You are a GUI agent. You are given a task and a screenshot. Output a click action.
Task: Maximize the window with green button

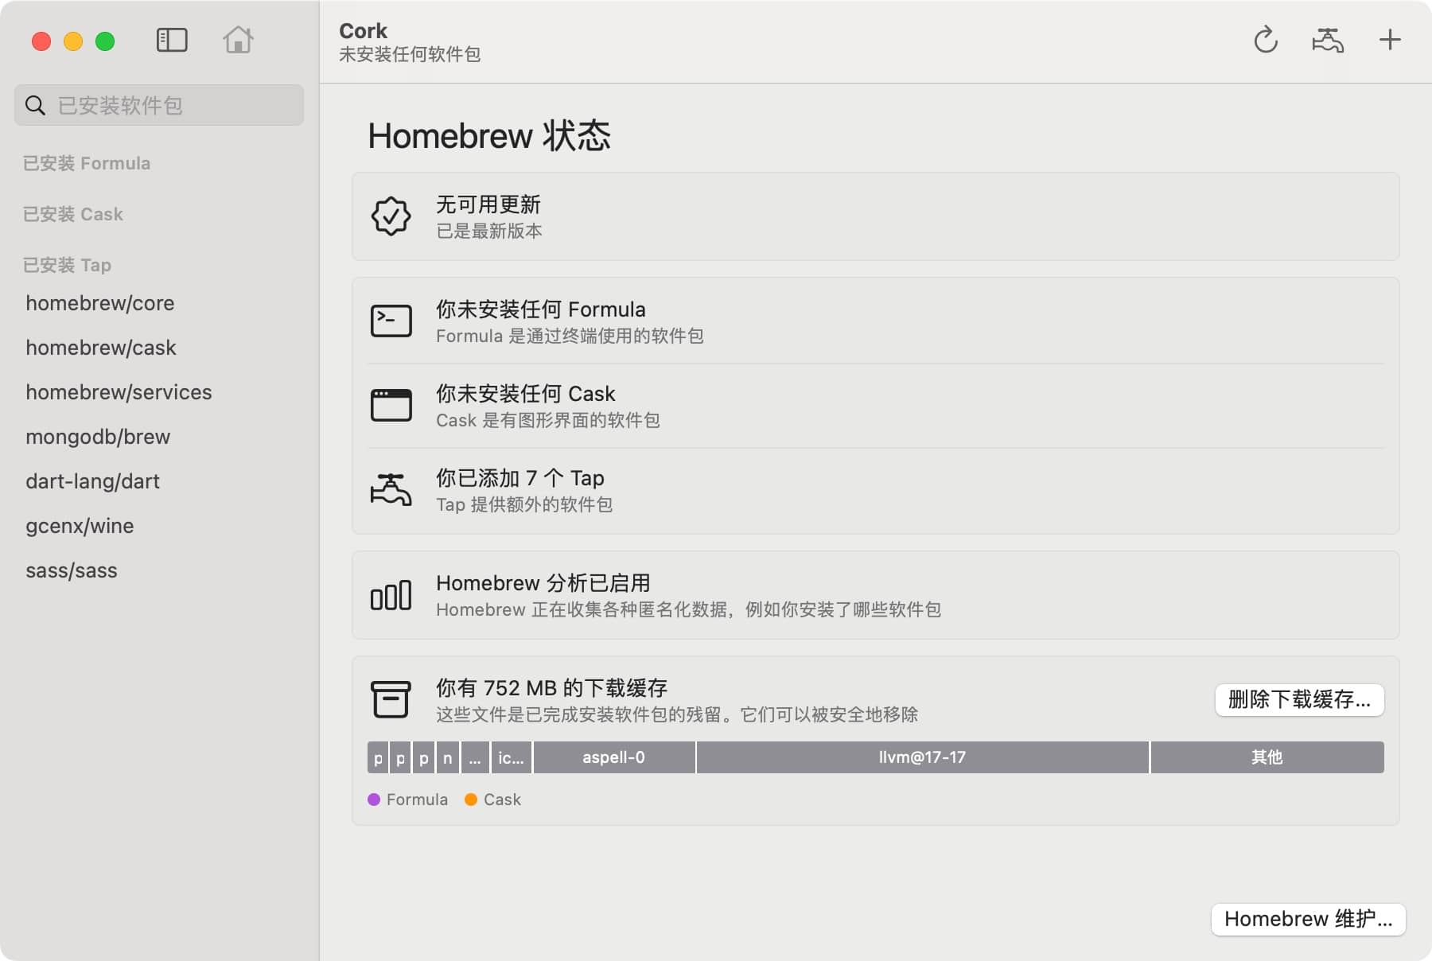pyautogui.click(x=105, y=41)
